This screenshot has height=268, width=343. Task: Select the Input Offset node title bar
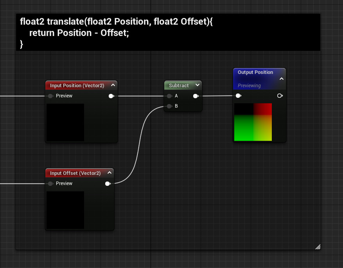76,173
